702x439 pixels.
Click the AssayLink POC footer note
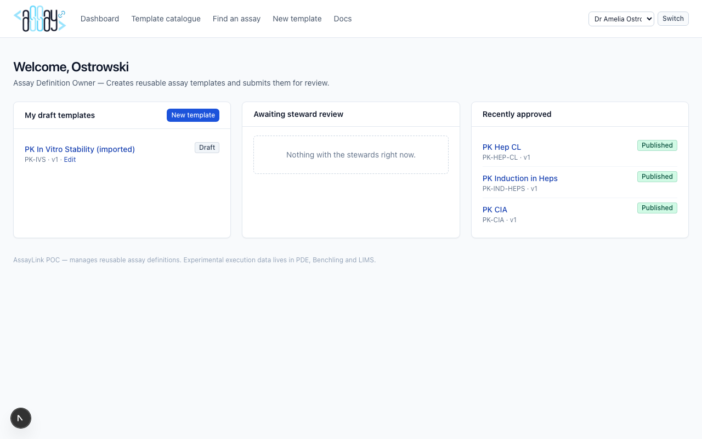(194, 260)
